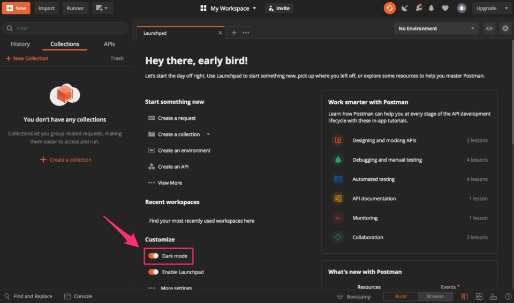This screenshot has height=303, width=514.
Task: Click the Invite button
Action: pyautogui.click(x=279, y=8)
